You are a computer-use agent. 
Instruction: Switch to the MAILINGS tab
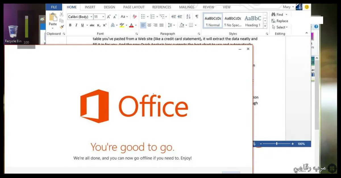pos(187,7)
